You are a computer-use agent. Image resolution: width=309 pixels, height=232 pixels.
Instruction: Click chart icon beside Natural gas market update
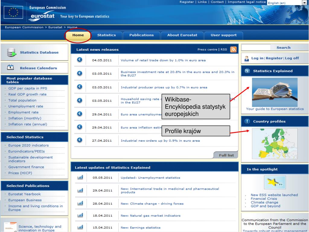(x=80, y=215)
